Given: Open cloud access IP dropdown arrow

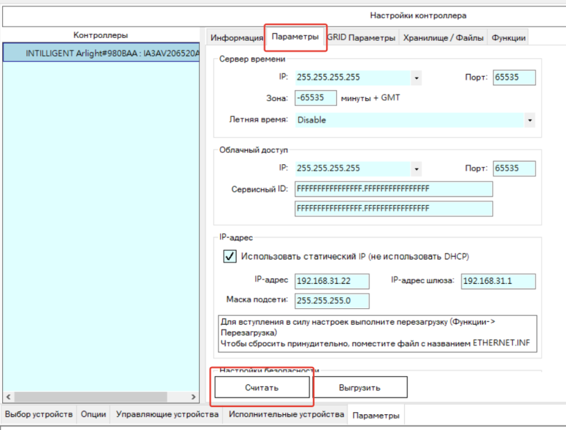Looking at the screenshot, I should (416, 168).
